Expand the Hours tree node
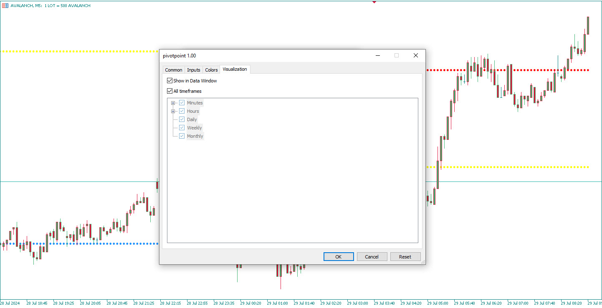The width and height of the screenshot is (602, 308). [173, 111]
